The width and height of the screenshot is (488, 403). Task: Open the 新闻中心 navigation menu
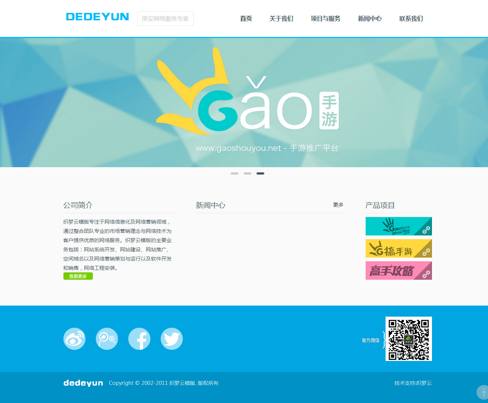(369, 19)
